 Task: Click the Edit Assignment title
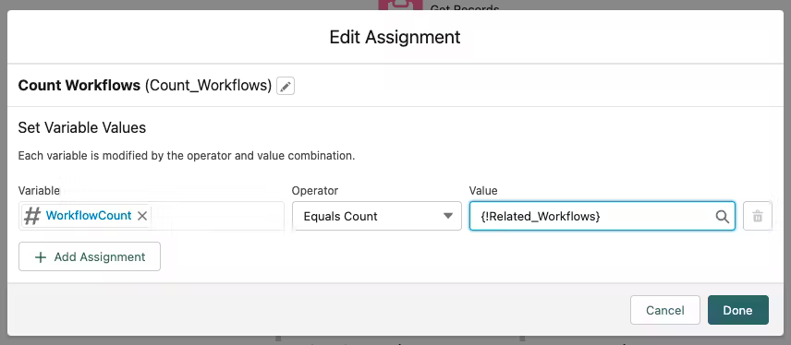[395, 37]
